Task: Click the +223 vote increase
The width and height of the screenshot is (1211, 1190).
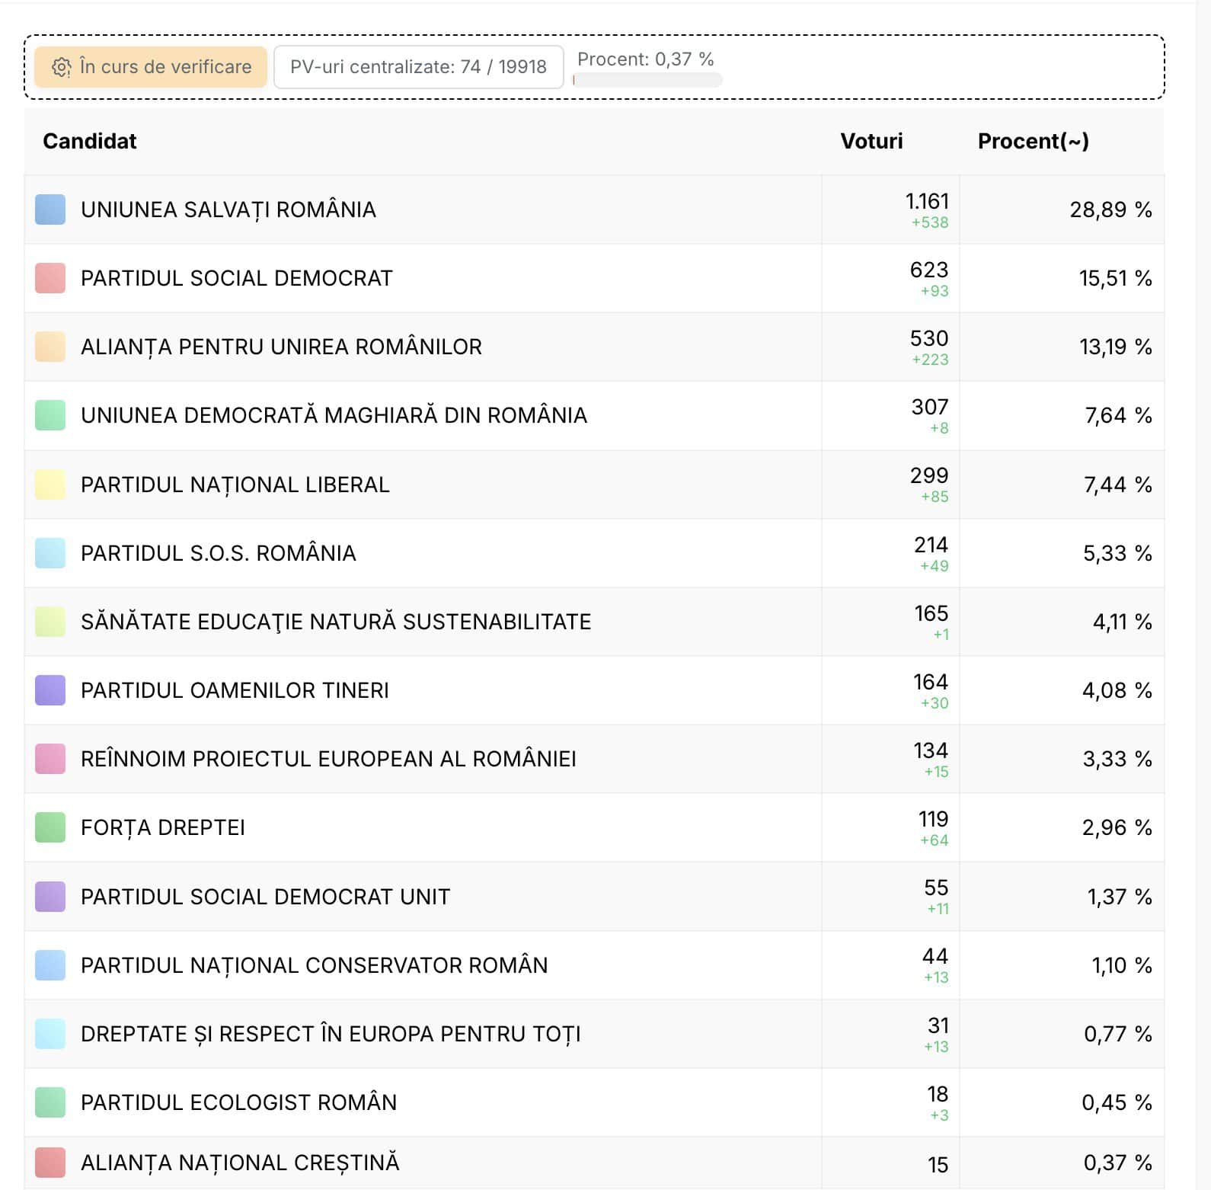Action: tap(930, 360)
